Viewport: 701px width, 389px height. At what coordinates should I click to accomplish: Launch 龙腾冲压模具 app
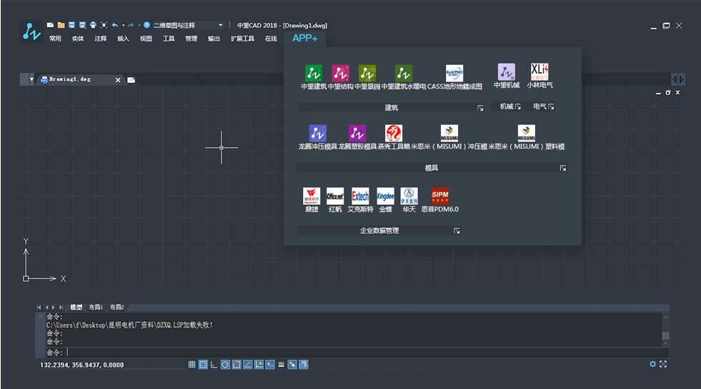[317, 137]
